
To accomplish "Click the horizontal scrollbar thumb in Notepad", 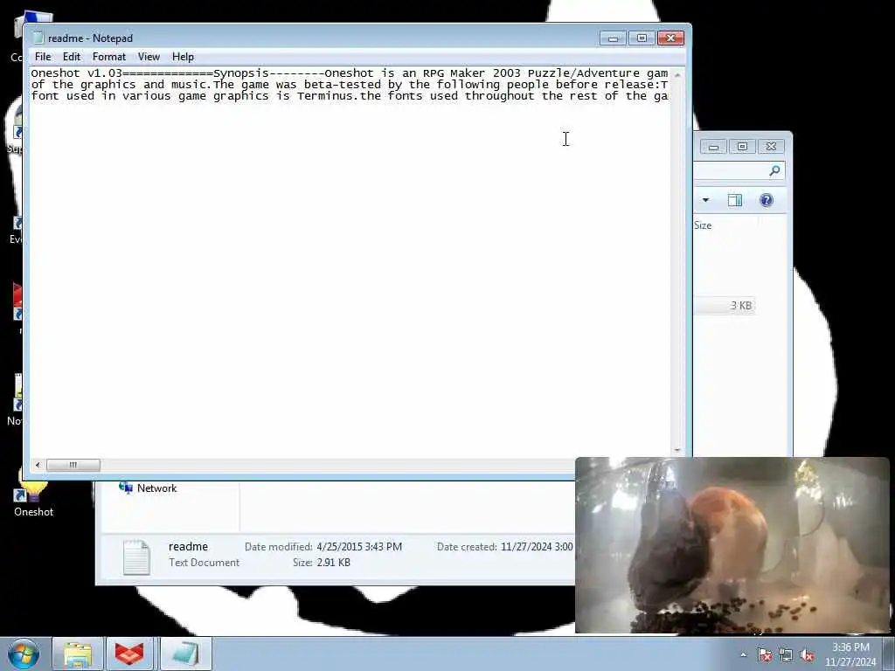I will click(73, 465).
